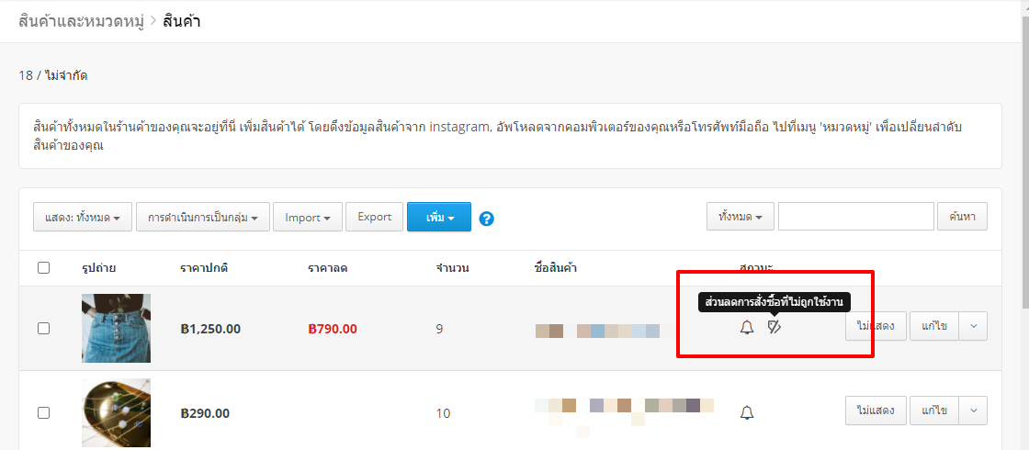Click the ฿290.00 price
Screen dimensions: 1029x450
[x=205, y=413]
